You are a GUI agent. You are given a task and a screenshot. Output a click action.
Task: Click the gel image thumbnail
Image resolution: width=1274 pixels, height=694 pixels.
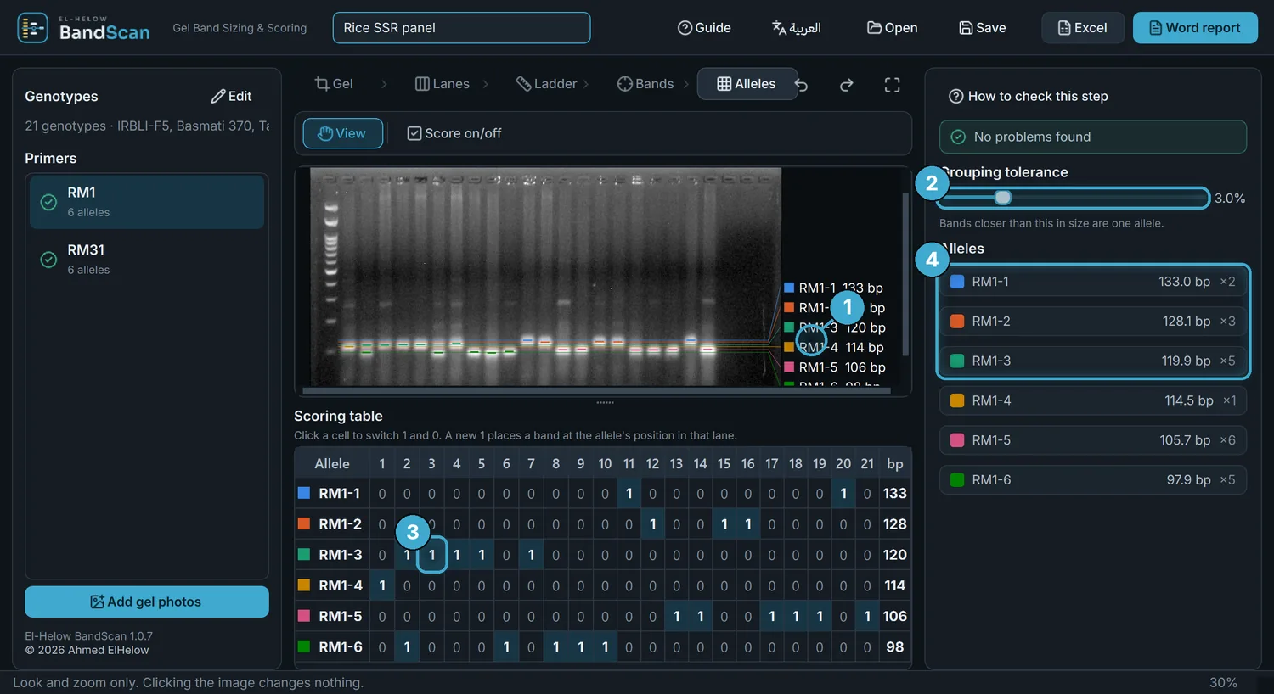pyautogui.click(x=545, y=277)
